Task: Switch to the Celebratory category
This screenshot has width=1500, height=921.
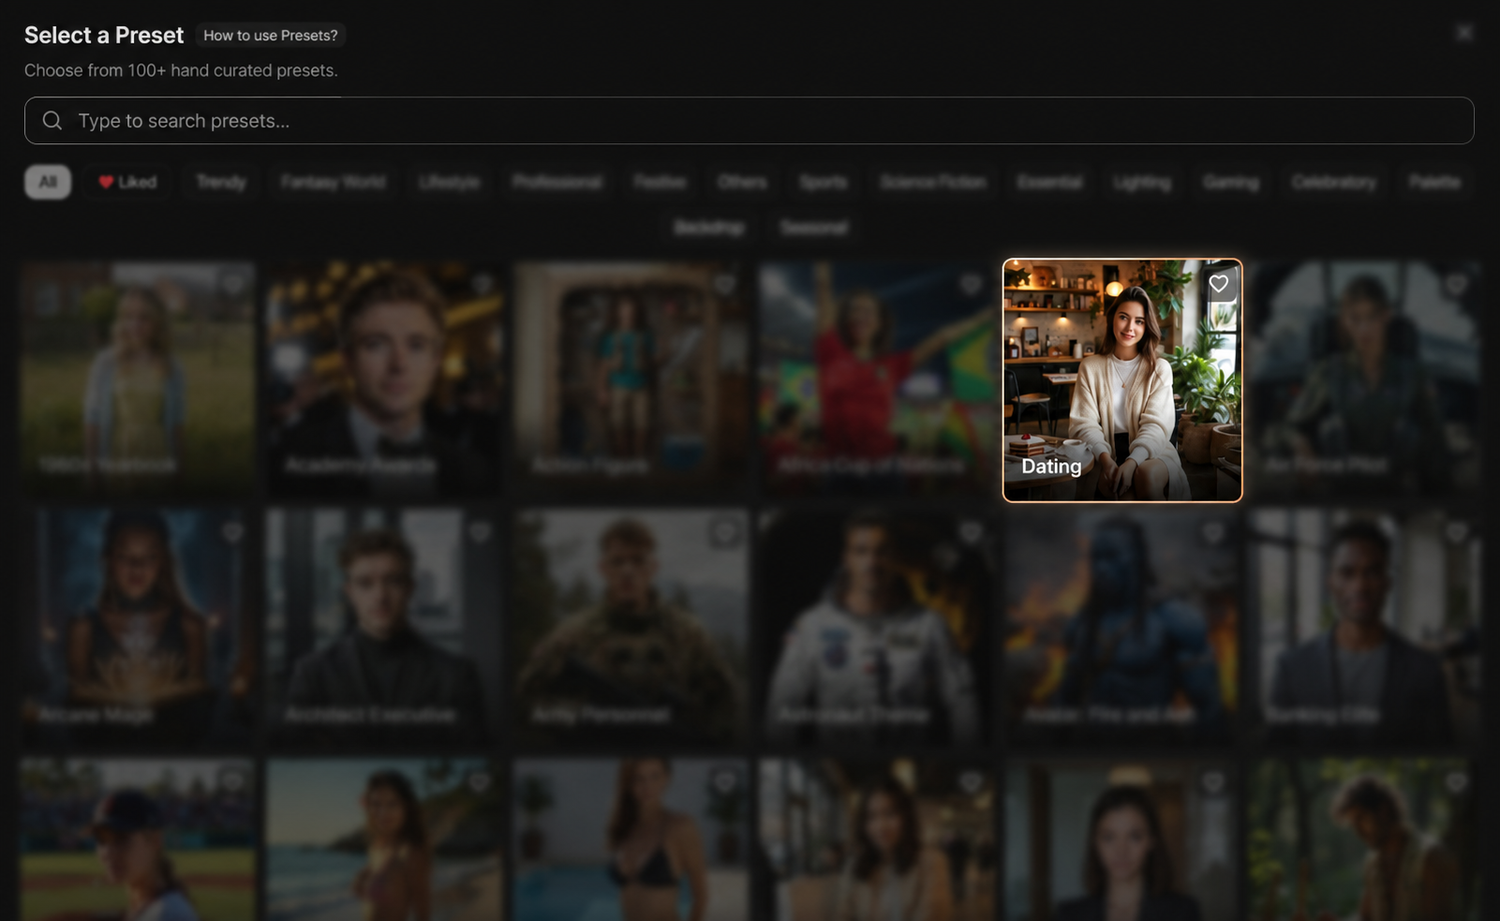Action: (x=1333, y=182)
